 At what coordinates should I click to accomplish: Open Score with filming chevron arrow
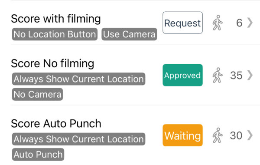tap(250, 23)
